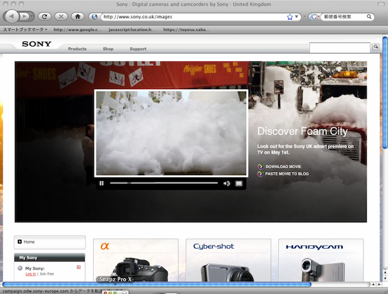This screenshot has width=388, height=294.
Task: Click the Discover Foam City heading
Action: pyautogui.click(x=303, y=131)
